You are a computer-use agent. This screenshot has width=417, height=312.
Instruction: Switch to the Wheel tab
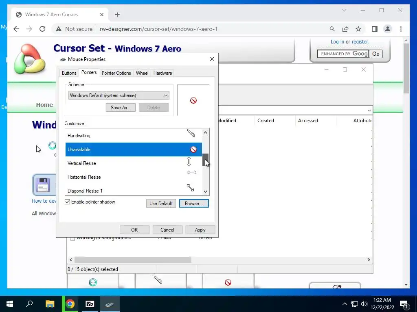tap(142, 73)
